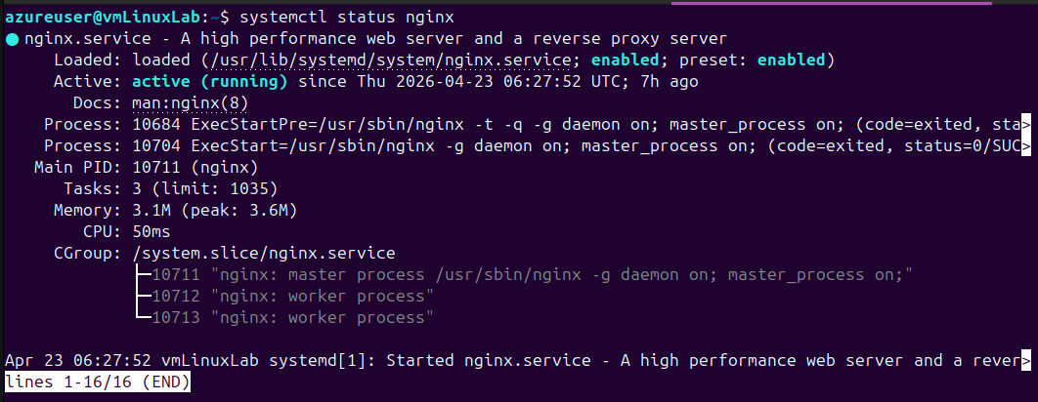The height and width of the screenshot is (402, 1038).
Task: Click the purple tab indicator bar at top
Action: click(x=832, y=3)
